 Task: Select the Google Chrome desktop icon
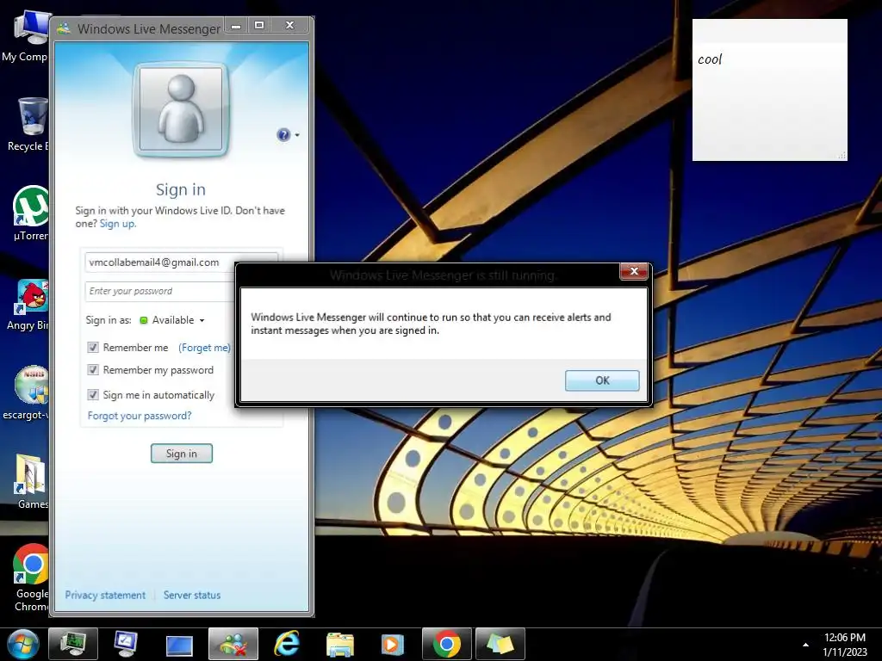coord(31,578)
